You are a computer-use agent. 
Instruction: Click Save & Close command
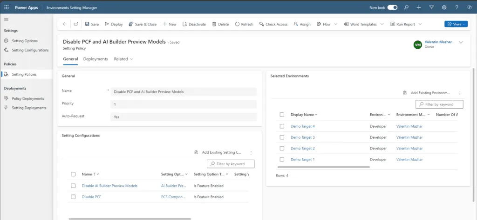(x=143, y=24)
